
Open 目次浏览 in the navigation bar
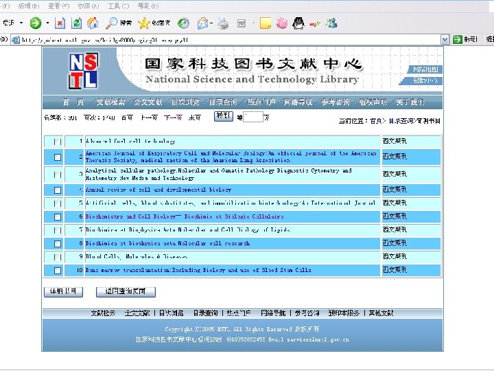[x=185, y=102]
